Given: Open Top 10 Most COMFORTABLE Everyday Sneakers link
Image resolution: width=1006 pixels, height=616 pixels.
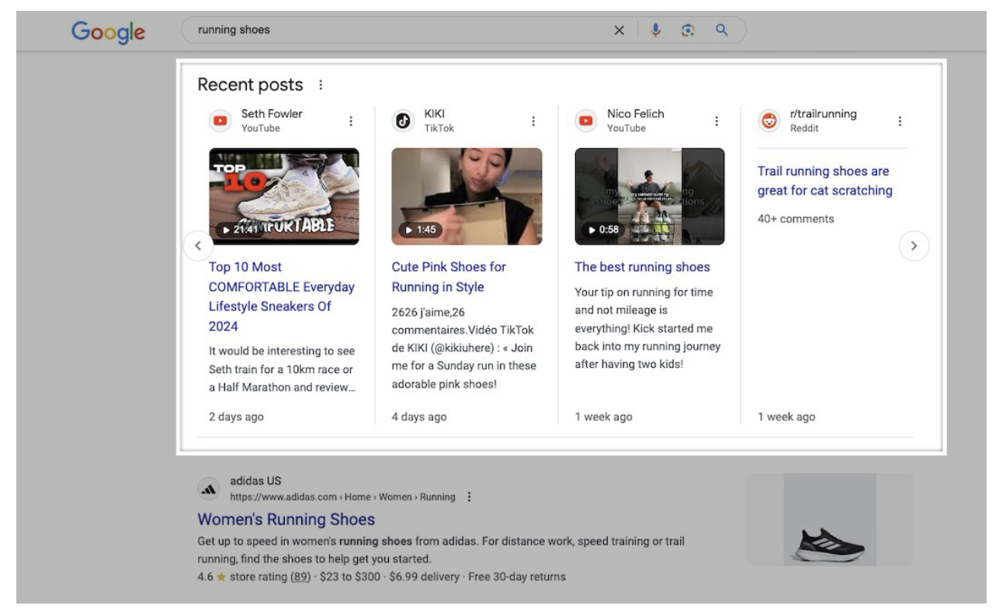Looking at the screenshot, I should click(282, 296).
